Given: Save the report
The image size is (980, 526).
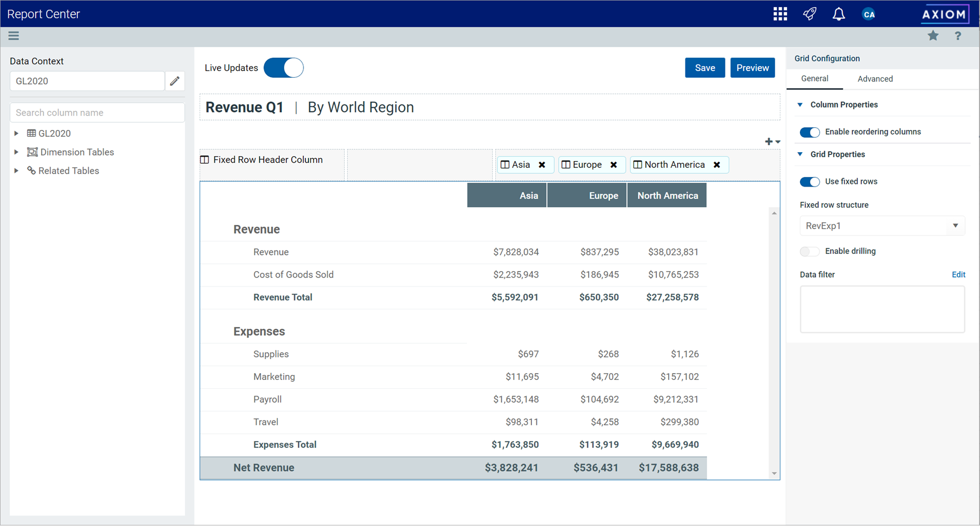Looking at the screenshot, I should 705,68.
